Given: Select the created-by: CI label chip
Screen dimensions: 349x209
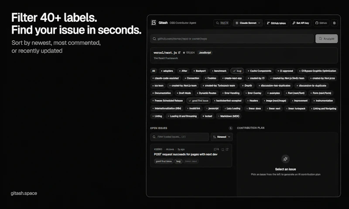Looking at the screenshot, I should (x=256, y=79).
